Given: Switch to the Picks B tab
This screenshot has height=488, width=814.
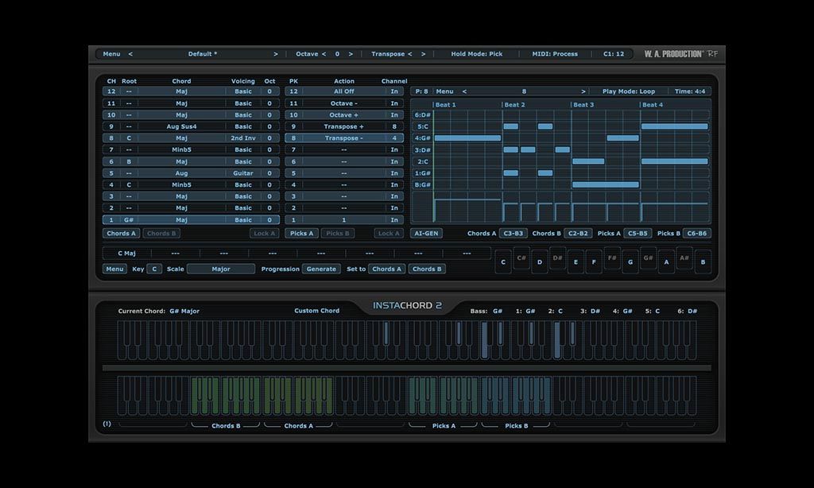Looking at the screenshot, I should tap(337, 234).
